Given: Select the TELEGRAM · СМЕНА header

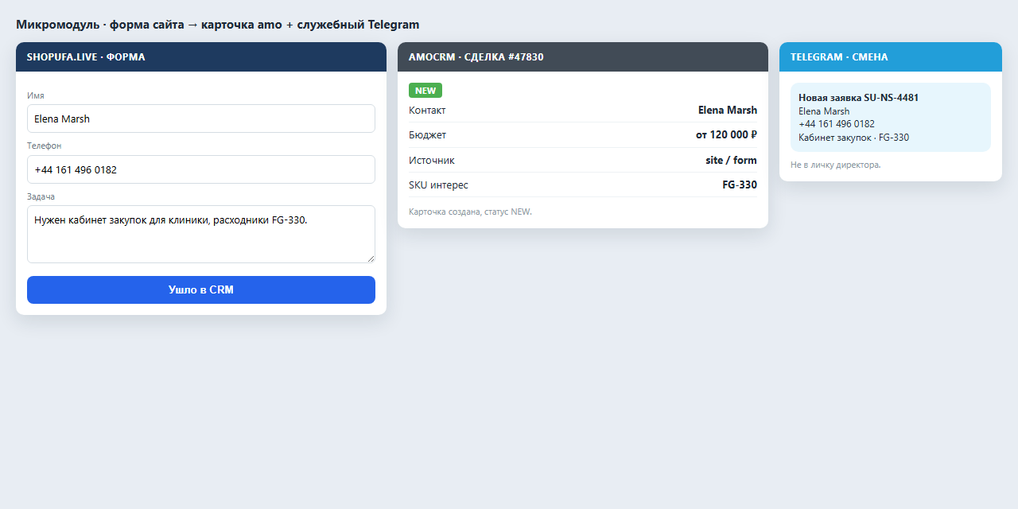Looking at the screenshot, I should click(891, 57).
